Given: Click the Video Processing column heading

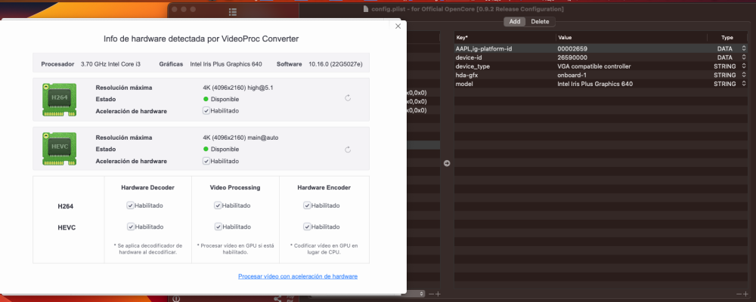Looking at the screenshot, I should coord(235,187).
